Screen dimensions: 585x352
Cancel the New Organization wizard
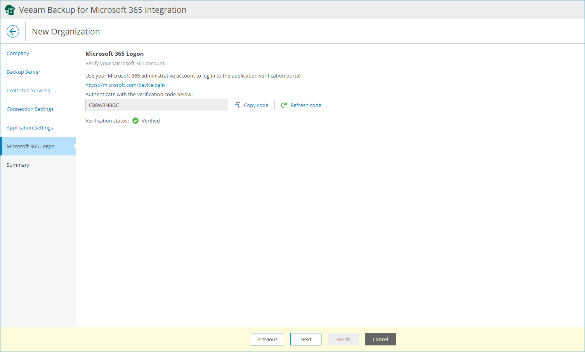(x=380, y=339)
